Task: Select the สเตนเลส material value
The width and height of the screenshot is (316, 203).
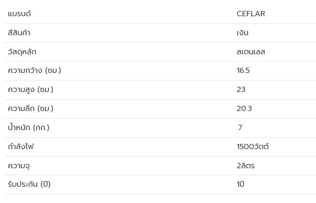Action: 251,52
